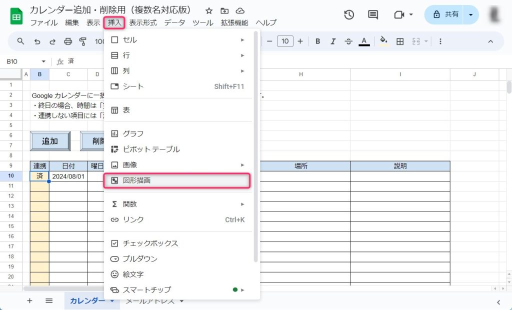Click the version history clock icon
This screenshot has width=512, height=310.
click(349, 14)
